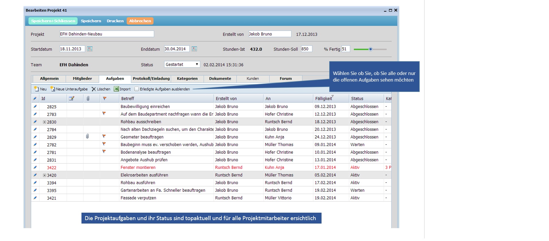Screen dimensions: 549x241
Task: Edit task 3421 with pencil icon
Action: pos(35,197)
